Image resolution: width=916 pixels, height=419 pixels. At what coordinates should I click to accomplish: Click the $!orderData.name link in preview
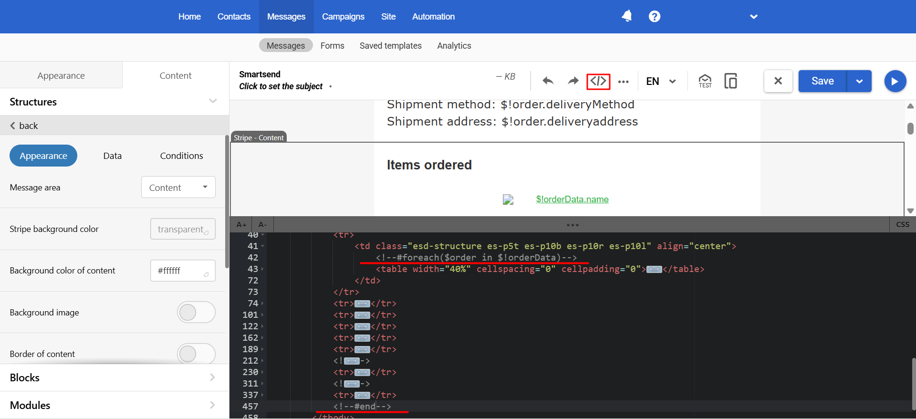tap(572, 199)
